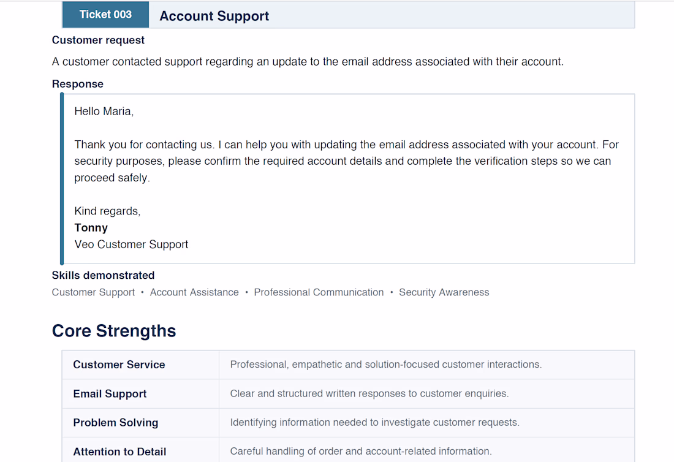
Task: Click the Ticket 003 badge
Action: coord(105,15)
